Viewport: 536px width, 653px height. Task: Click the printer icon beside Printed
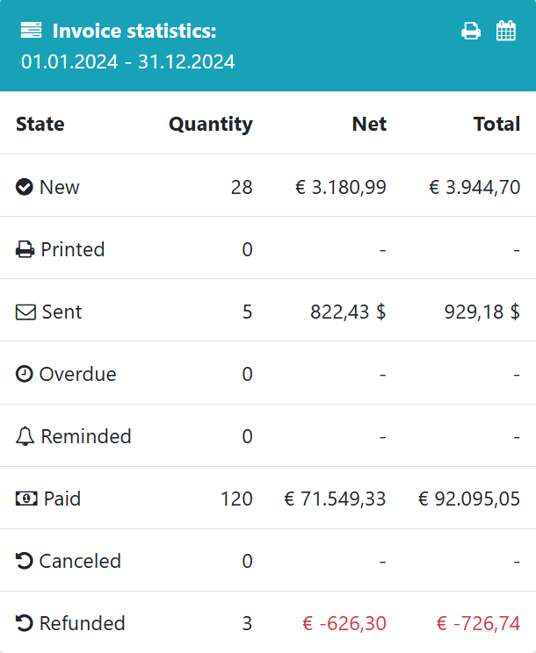tap(25, 249)
